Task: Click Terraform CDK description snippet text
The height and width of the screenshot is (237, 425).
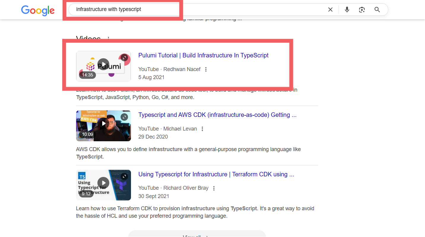Action: pos(195,212)
